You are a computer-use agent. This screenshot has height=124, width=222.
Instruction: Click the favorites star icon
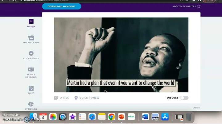[x=199, y=6]
